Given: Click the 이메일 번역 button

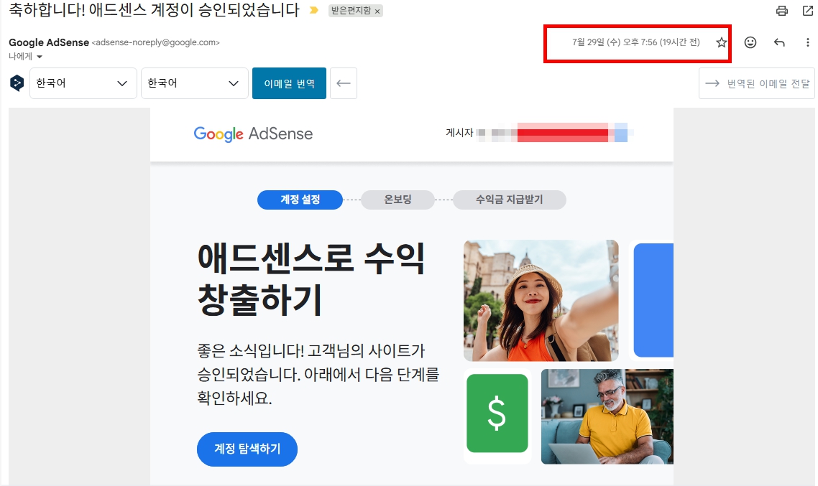Looking at the screenshot, I should 289,83.
